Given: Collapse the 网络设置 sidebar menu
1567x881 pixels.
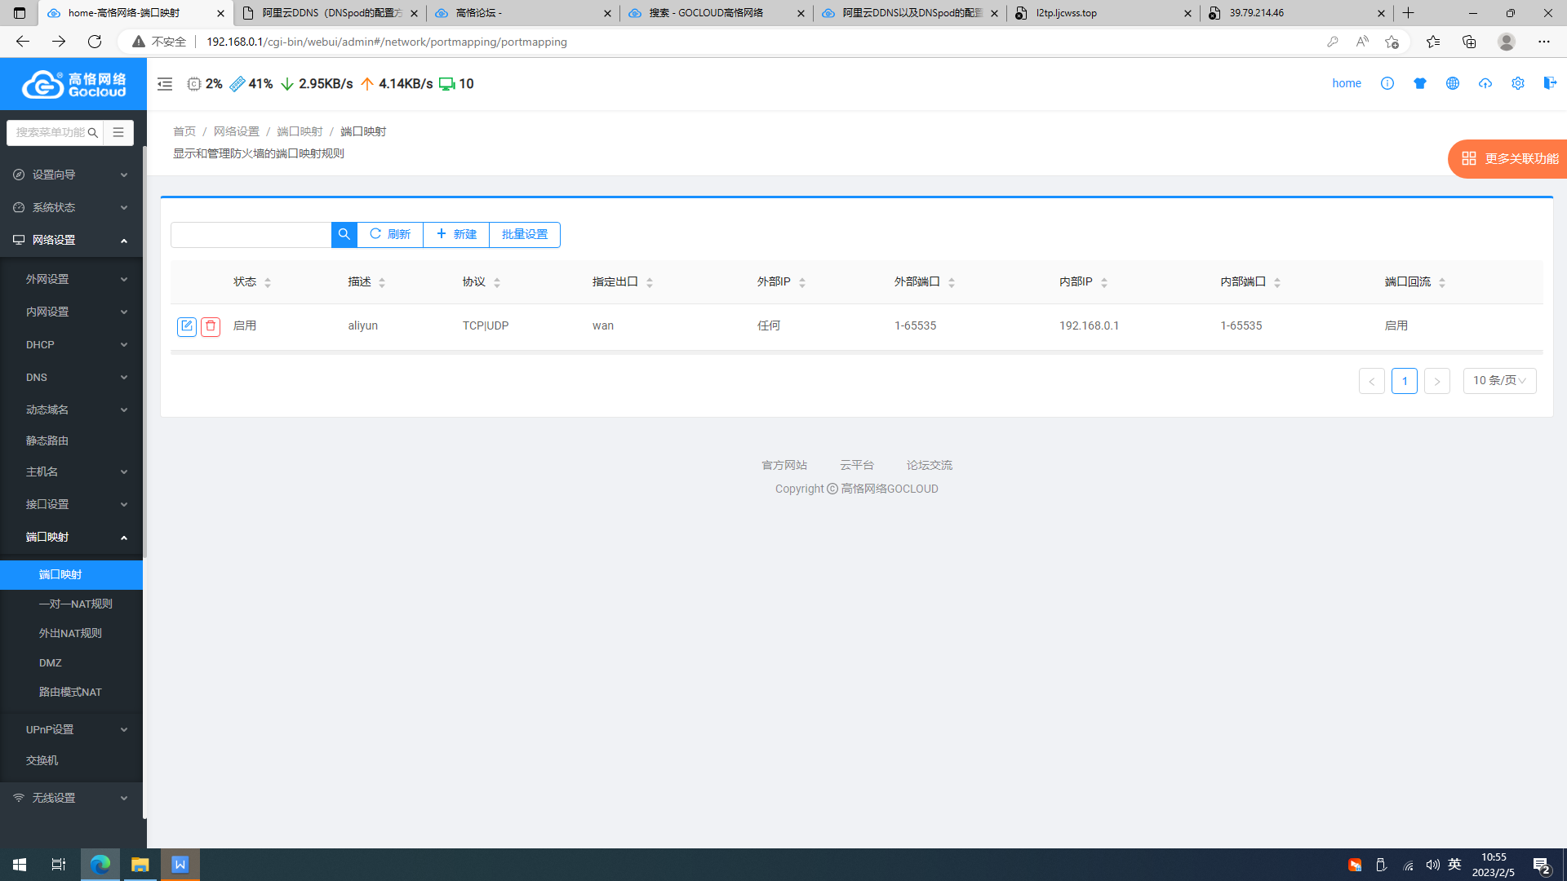Looking at the screenshot, I should click(x=71, y=240).
